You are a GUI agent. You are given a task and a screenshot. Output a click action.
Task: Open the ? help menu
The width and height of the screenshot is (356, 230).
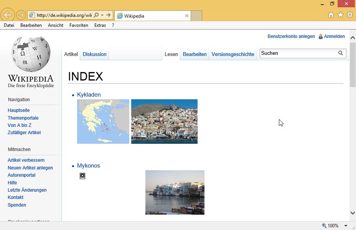click(113, 25)
